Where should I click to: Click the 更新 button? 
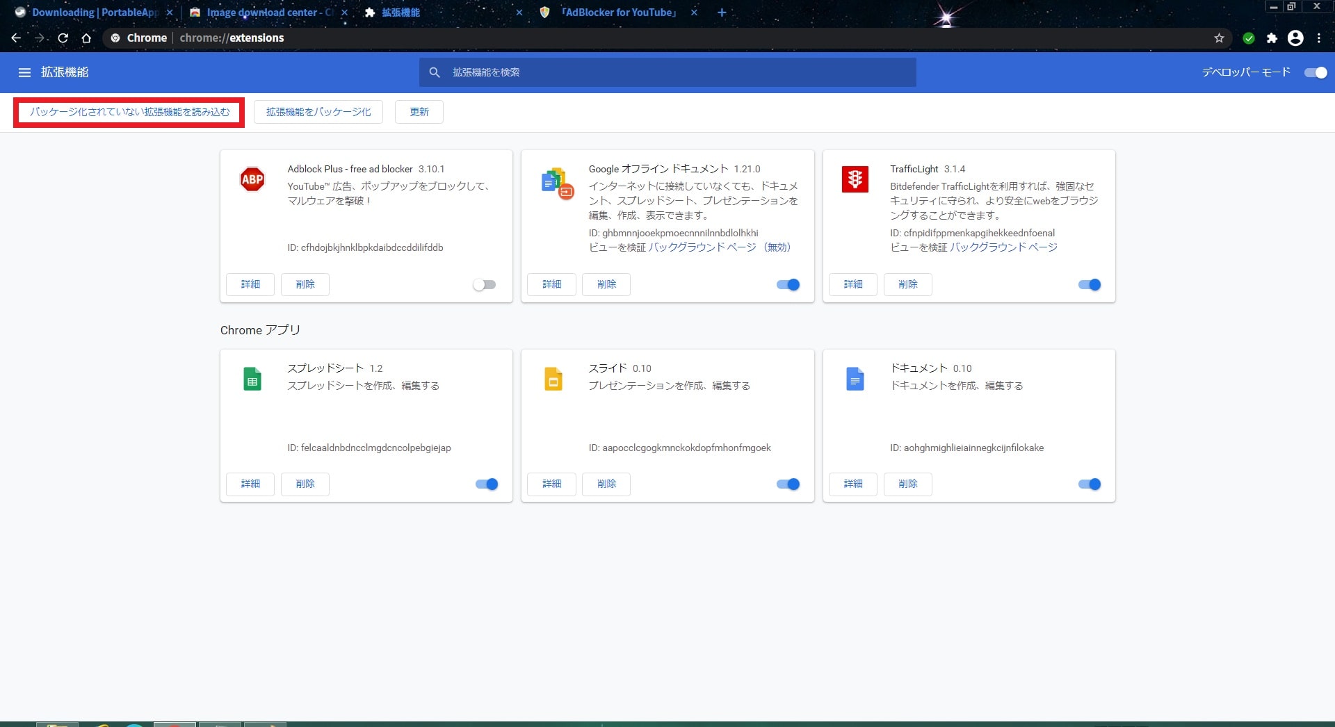click(419, 112)
